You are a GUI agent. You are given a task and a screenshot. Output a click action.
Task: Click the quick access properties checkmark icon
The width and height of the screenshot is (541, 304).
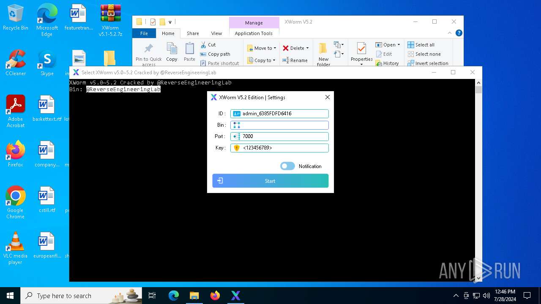153,22
